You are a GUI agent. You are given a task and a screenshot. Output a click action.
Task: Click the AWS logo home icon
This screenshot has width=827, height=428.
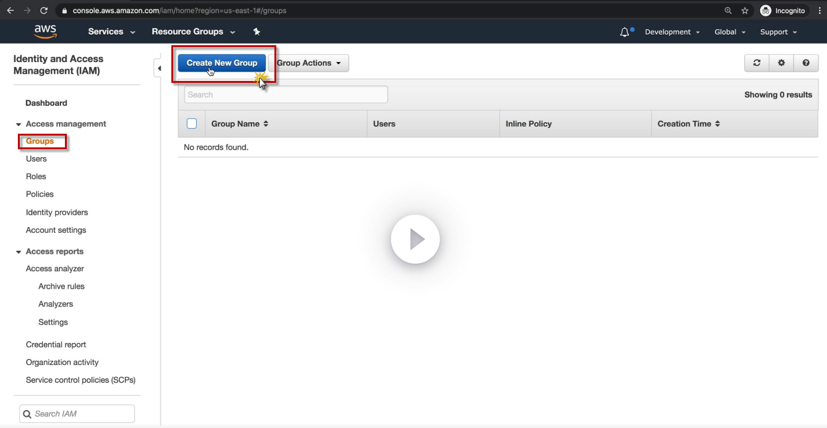[x=45, y=32]
